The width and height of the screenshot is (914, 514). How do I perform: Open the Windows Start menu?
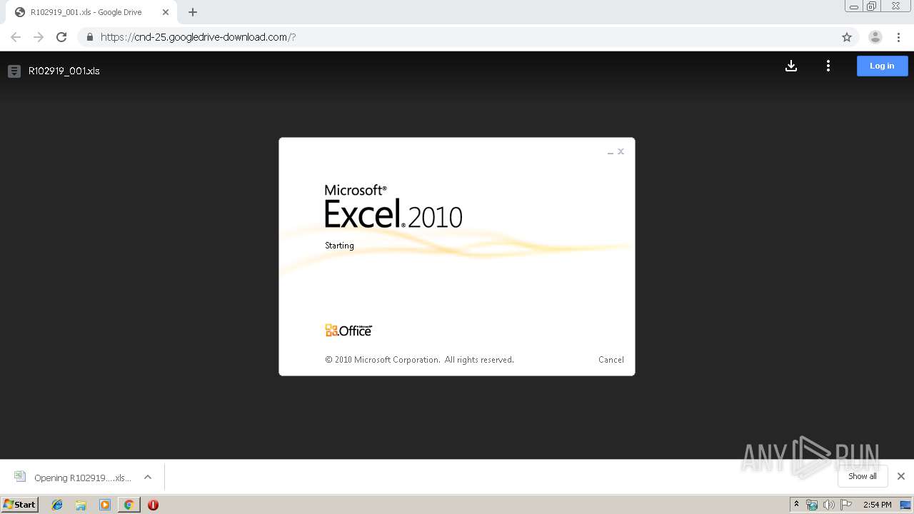(20, 504)
